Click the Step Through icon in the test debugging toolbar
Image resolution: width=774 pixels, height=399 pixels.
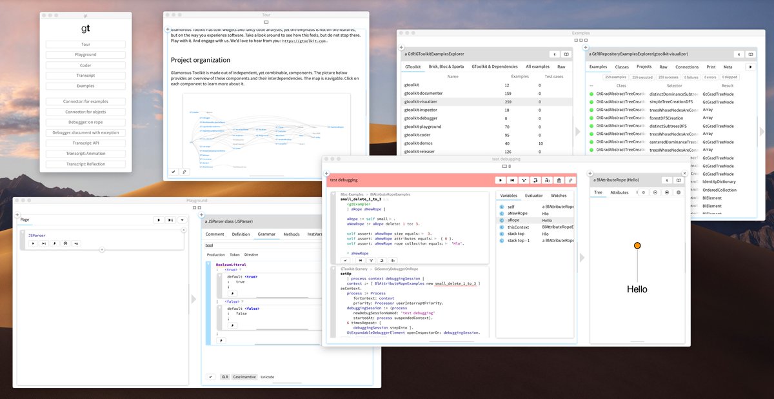(547, 180)
